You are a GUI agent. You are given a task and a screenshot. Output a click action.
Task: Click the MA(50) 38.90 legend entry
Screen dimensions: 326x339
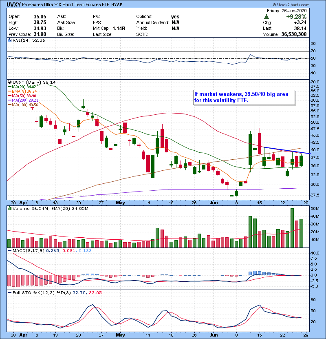(22, 96)
